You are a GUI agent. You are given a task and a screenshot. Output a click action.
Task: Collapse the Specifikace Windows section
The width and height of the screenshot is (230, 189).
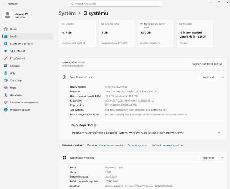pos(222,158)
